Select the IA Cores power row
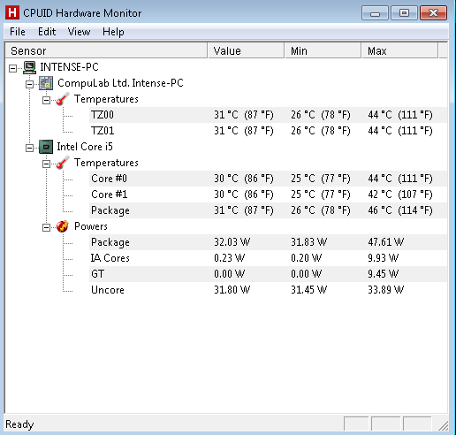Viewport: 456px width, 435px height. tap(268, 258)
